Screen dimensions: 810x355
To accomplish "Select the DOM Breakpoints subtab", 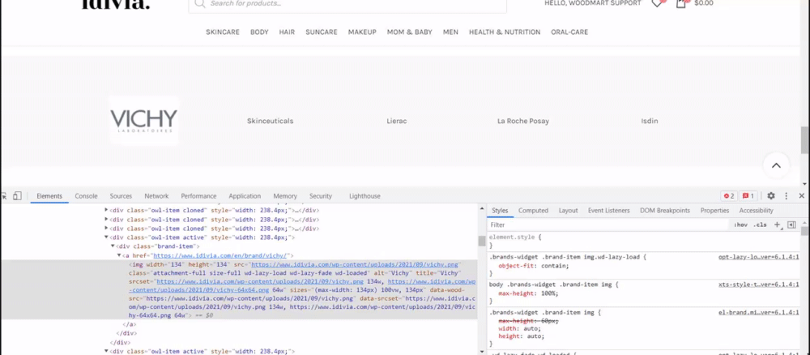I will coord(665,210).
